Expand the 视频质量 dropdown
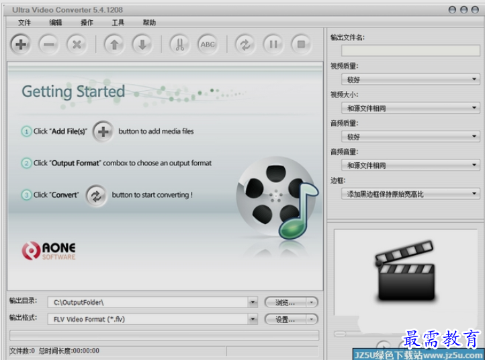The height and width of the screenshot is (360, 485). (x=410, y=79)
